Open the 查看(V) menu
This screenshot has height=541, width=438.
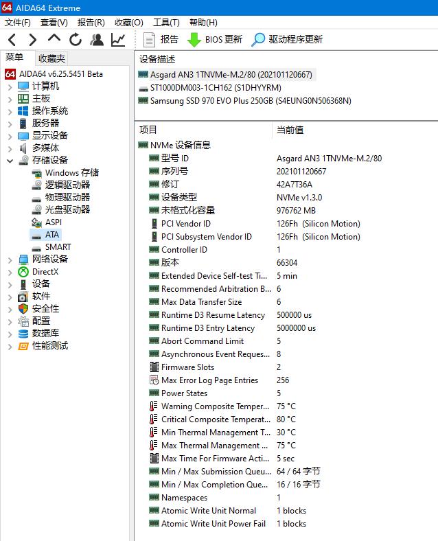(x=54, y=23)
